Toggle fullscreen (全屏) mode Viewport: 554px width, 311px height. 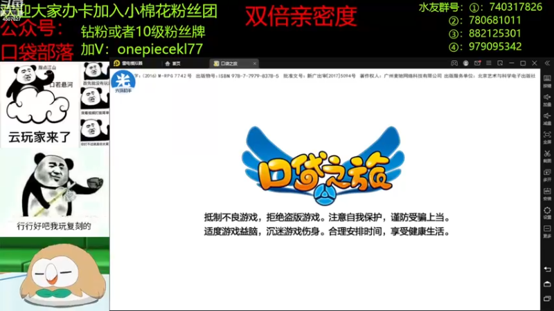(x=547, y=137)
